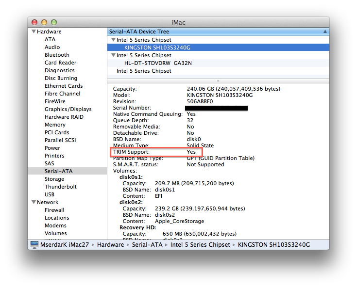
Task: Click GPT (GUID Partition Table) value
Action: pos(221,158)
